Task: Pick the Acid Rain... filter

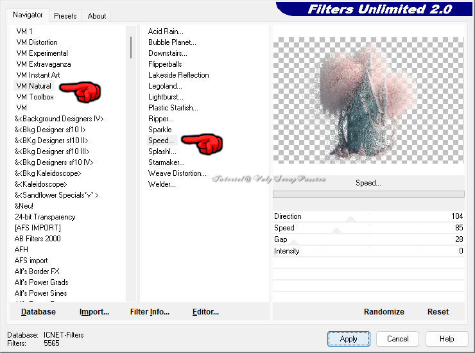Action: pos(166,31)
